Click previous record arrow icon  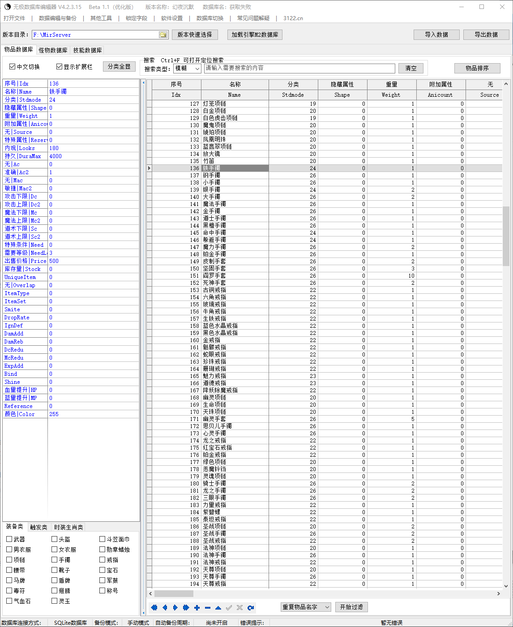165,608
